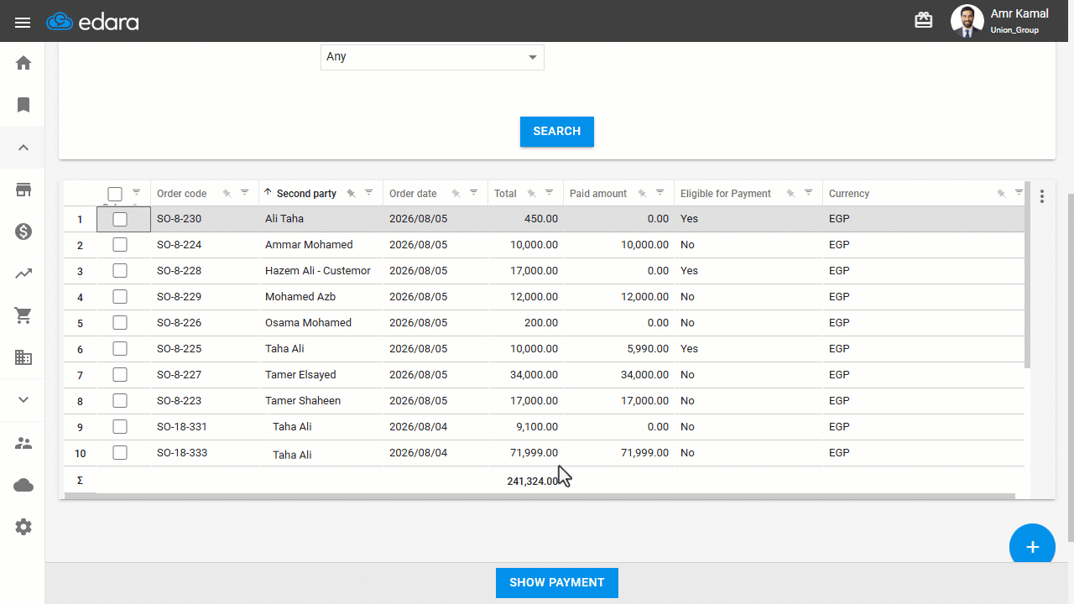Select the checkbox for SO-18-331
Viewport: 1074px width, 604px height.
pyautogui.click(x=120, y=427)
